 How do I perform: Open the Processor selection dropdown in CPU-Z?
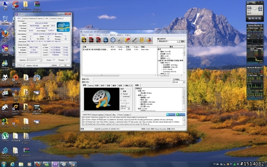click(x=34, y=60)
